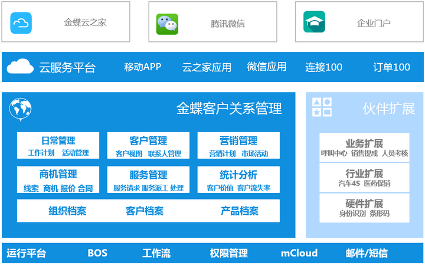
Task: Open the 业务扩展 heading
Action: coord(364,143)
